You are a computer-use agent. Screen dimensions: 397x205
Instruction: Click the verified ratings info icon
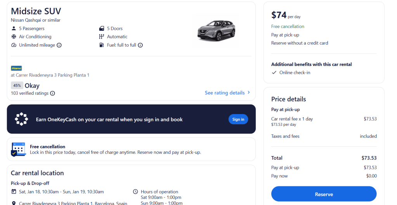tap(53, 93)
